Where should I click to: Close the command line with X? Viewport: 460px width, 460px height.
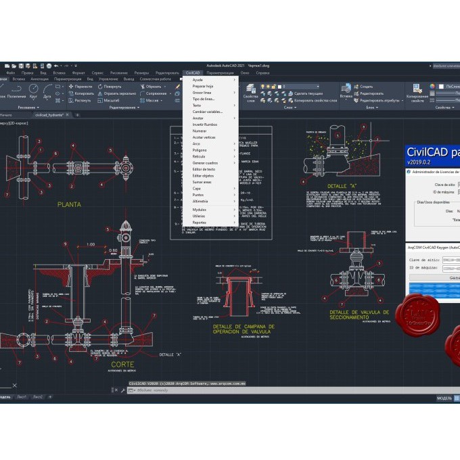click(116, 390)
